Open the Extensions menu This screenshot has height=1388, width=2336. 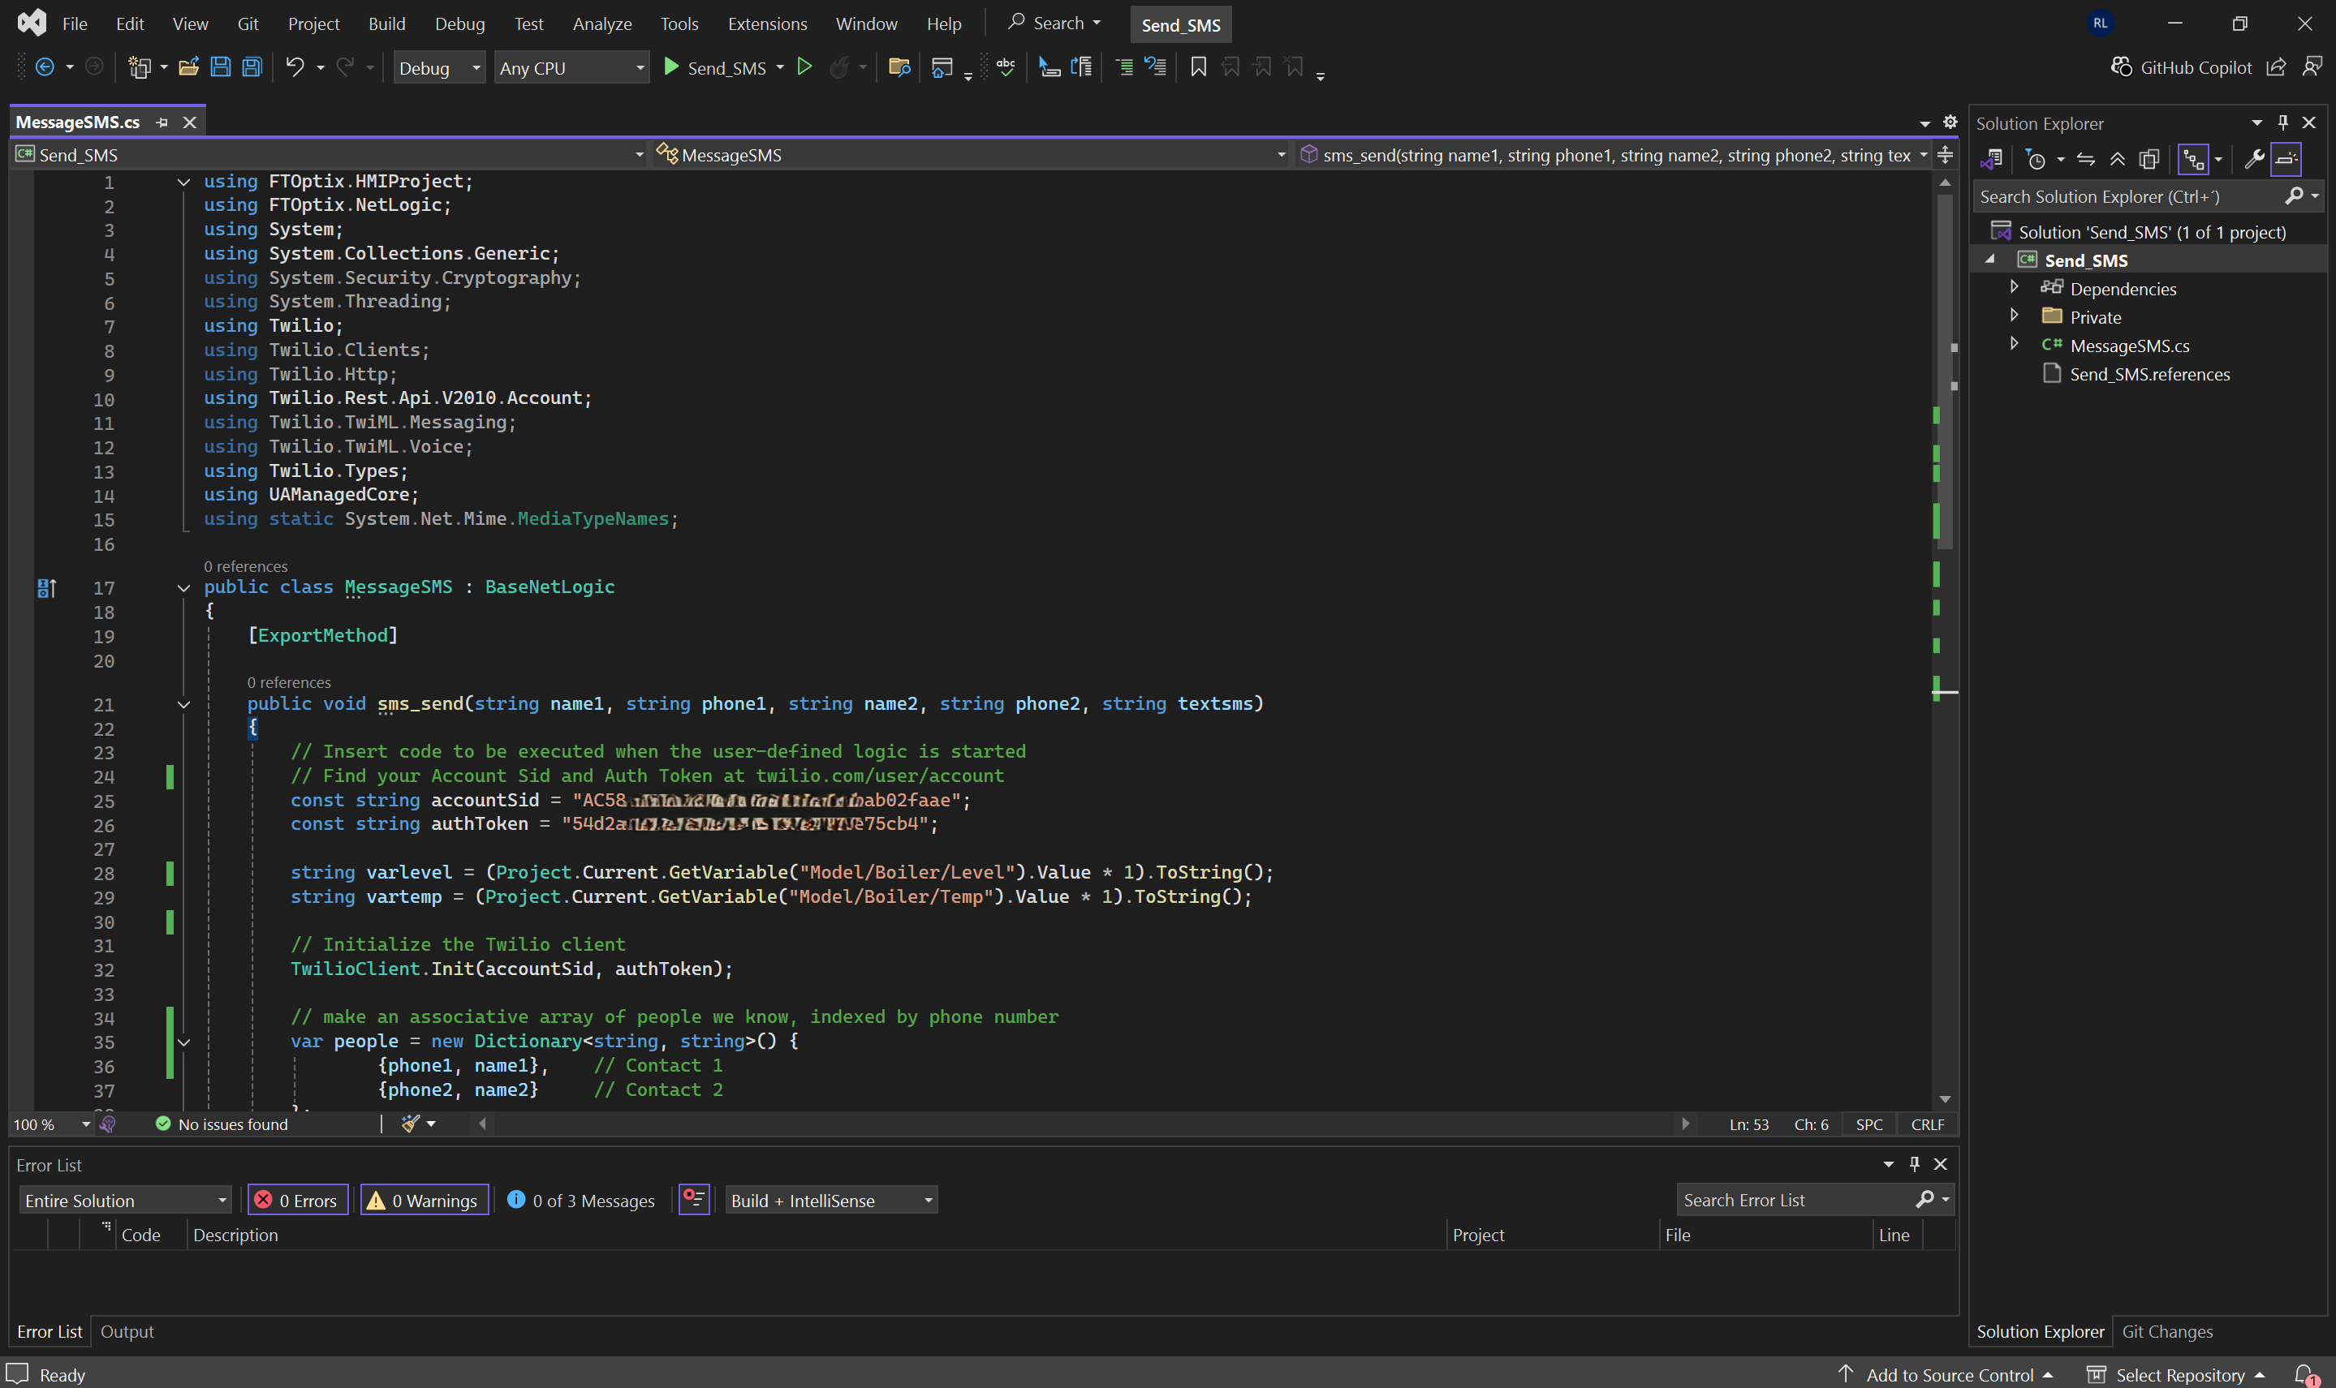(x=767, y=24)
